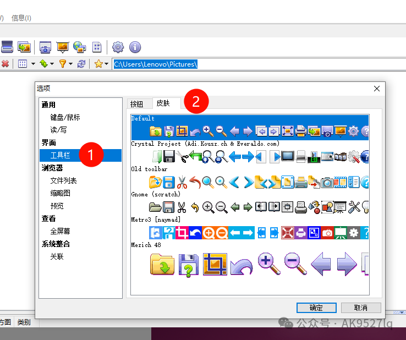Image resolution: width=406 pixels, height=340 pixels.
Task: Click the scissors icon in Crystal Project row
Action: tap(182, 157)
